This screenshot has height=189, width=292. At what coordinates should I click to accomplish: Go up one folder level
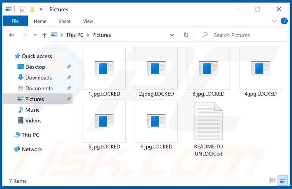pos(44,35)
